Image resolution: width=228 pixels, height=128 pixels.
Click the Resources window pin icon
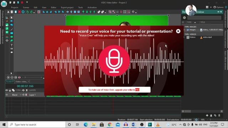[218, 12]
